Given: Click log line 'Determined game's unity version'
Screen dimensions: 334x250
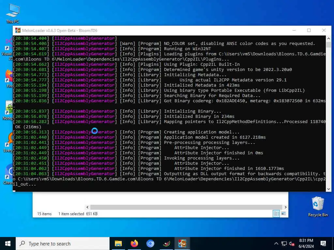Looking at the screenshot, I should coord(153,70).
